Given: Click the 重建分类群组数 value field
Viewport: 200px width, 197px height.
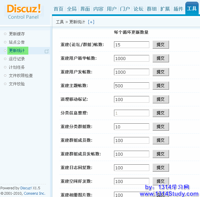Looking at the screenshot, I should [x=131, y=127].
